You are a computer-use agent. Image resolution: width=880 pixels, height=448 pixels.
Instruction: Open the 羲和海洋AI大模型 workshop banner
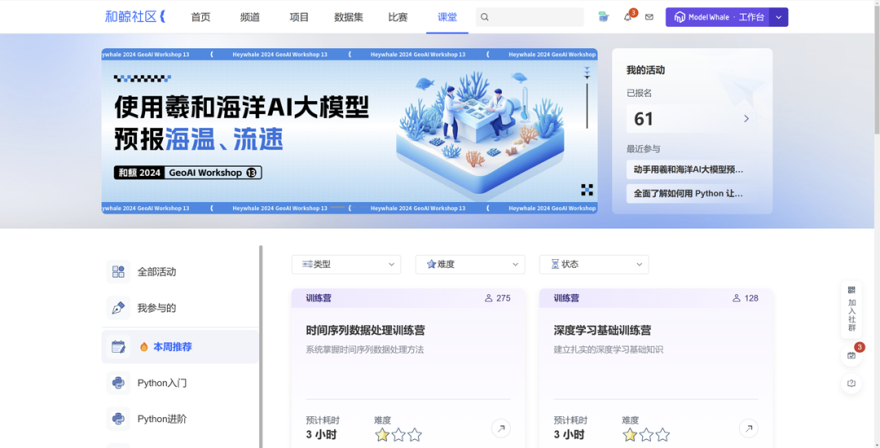349,131
